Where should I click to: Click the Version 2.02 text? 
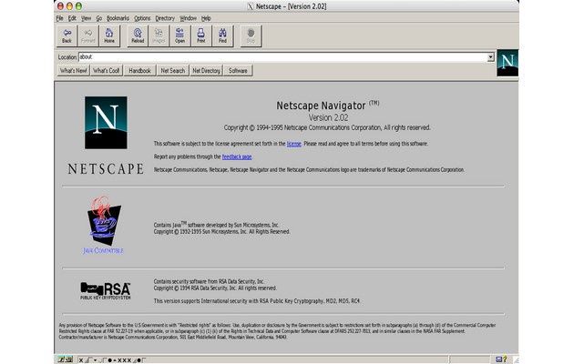pyautogui.click(x=328, y=117)
